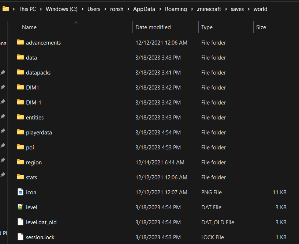This screenshot has width=299, height=244.
Task: Click the datapacks folder icon
Action: (x=20, y=72)
